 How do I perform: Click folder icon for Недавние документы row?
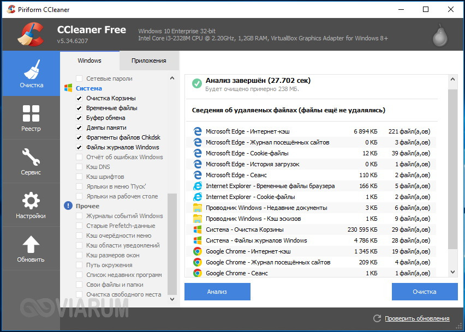click(197, 208)
